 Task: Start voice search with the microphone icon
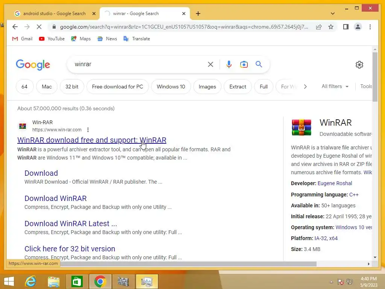(x=229, y=64)
